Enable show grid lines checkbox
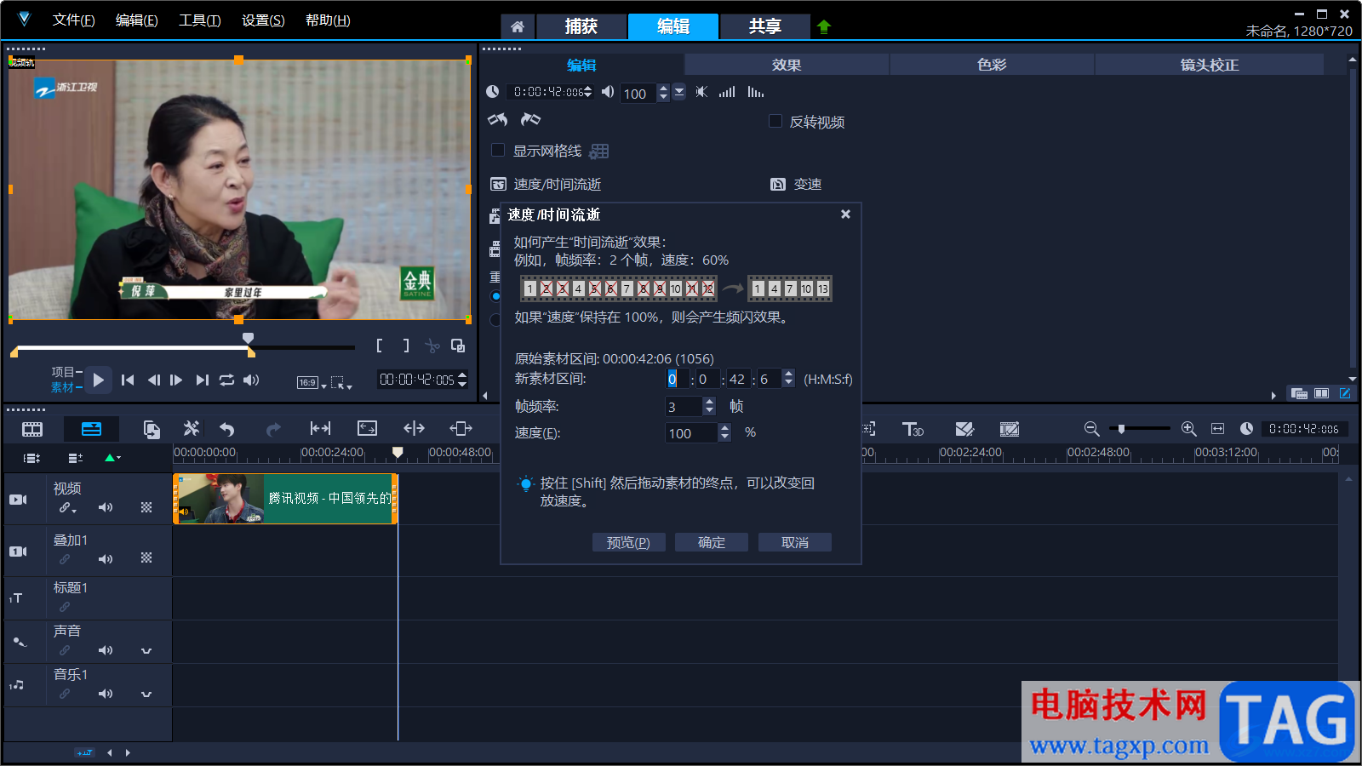This screenshot has width=1362, height=766. 498,150
